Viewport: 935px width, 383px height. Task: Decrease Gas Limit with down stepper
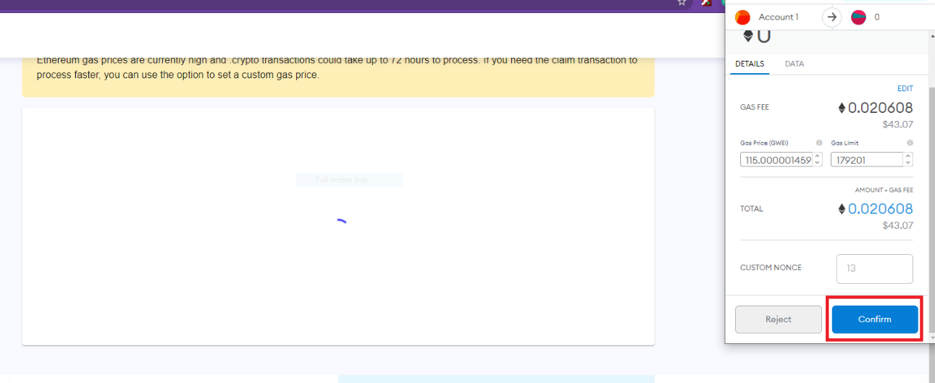click(x=908, y=163)
